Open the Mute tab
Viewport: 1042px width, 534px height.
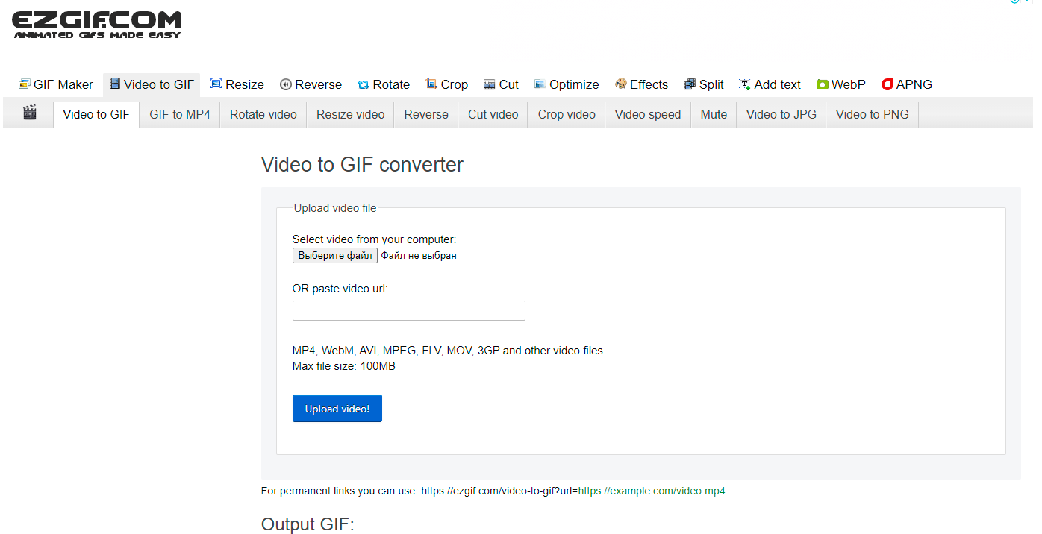click(x=714, y=114)
